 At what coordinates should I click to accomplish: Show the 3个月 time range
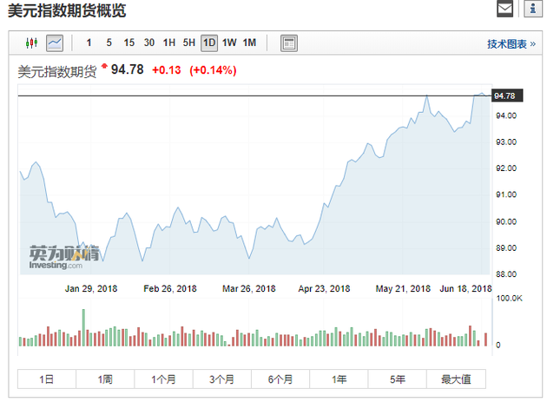click(x=221, y=379)
